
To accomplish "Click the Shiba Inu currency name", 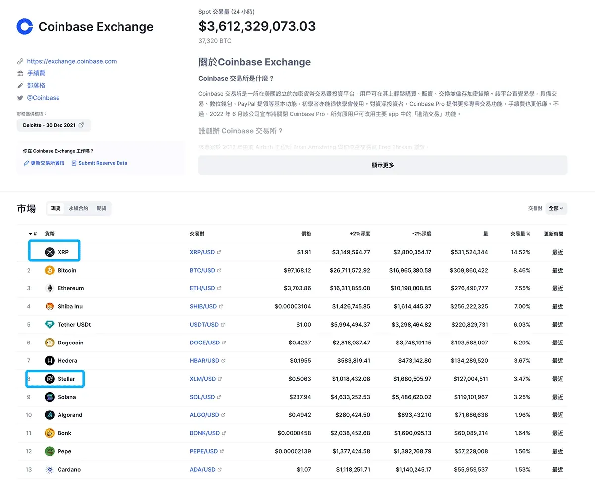I will tap(70, 306).
